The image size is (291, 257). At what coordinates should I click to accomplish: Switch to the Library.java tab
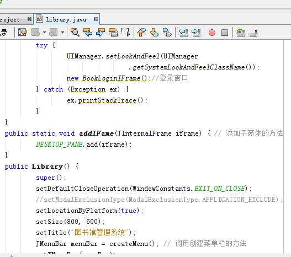pos(66,19)
